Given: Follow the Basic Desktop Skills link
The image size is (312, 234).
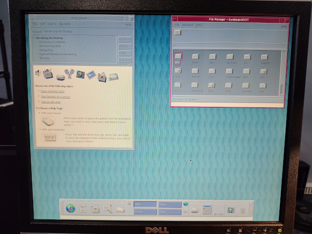Looking at the screenshot, I should (51, 91).
